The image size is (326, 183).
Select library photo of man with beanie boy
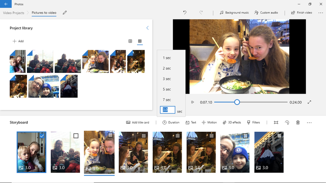coord(43,86)
